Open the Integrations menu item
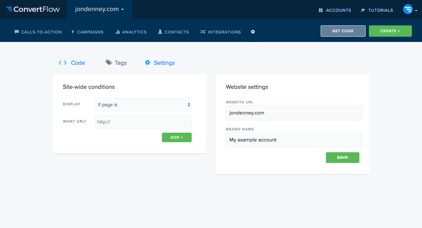The height and width of the screenshot is (228, 422). (x=221, y=32)
